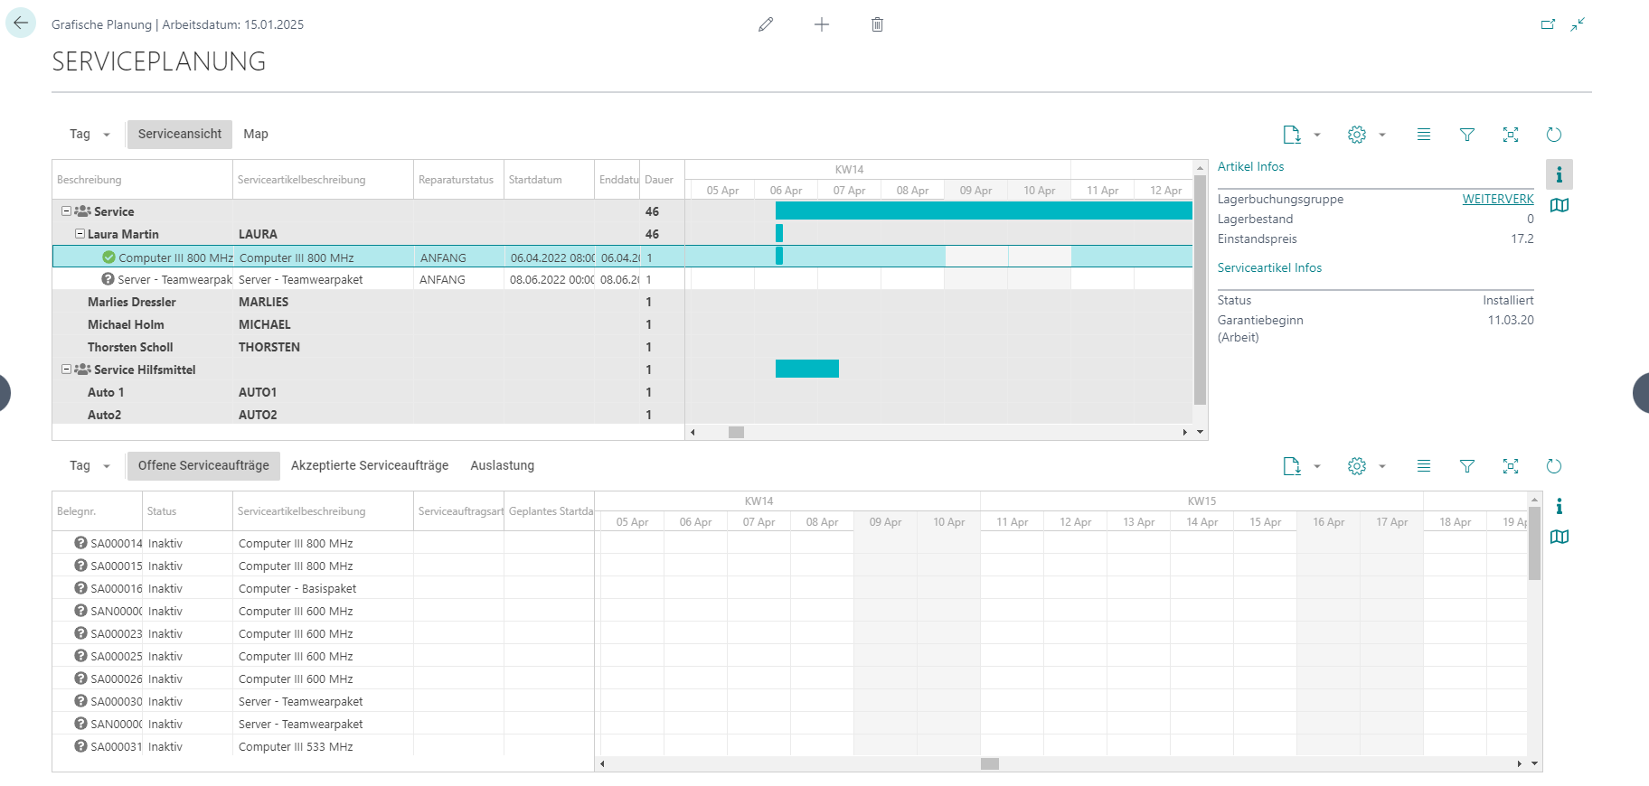
Task: Click Belegnr. column header
Action: (97, 511)
